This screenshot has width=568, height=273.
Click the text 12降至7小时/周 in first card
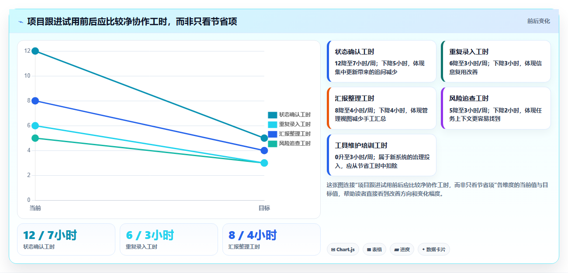[356, 64]
